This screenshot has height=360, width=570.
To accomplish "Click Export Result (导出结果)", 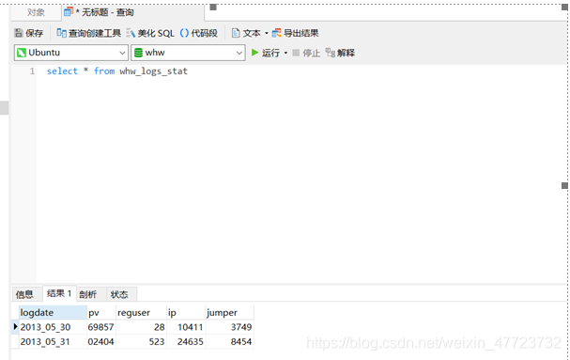I will click(x=295, y=33).
